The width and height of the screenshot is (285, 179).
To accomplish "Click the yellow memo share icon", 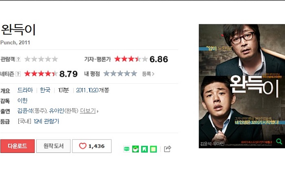I will click(153, 149).
